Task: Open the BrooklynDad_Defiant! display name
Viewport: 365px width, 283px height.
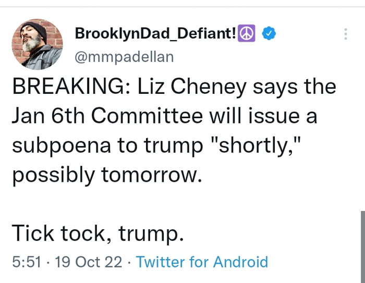Action: [155, 34]
